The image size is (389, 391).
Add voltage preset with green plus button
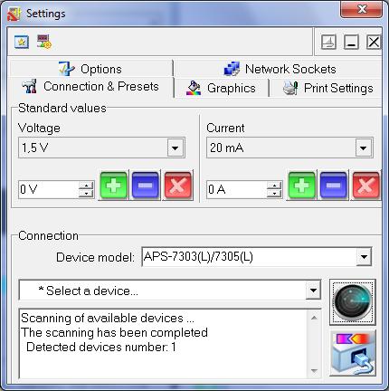[113, 186]
